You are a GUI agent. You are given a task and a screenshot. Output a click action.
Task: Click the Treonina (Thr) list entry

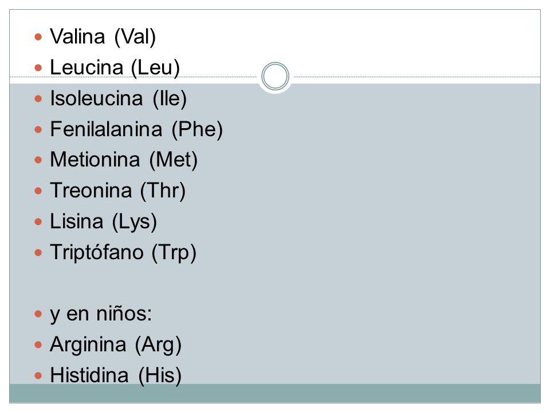tap(118, 191)
